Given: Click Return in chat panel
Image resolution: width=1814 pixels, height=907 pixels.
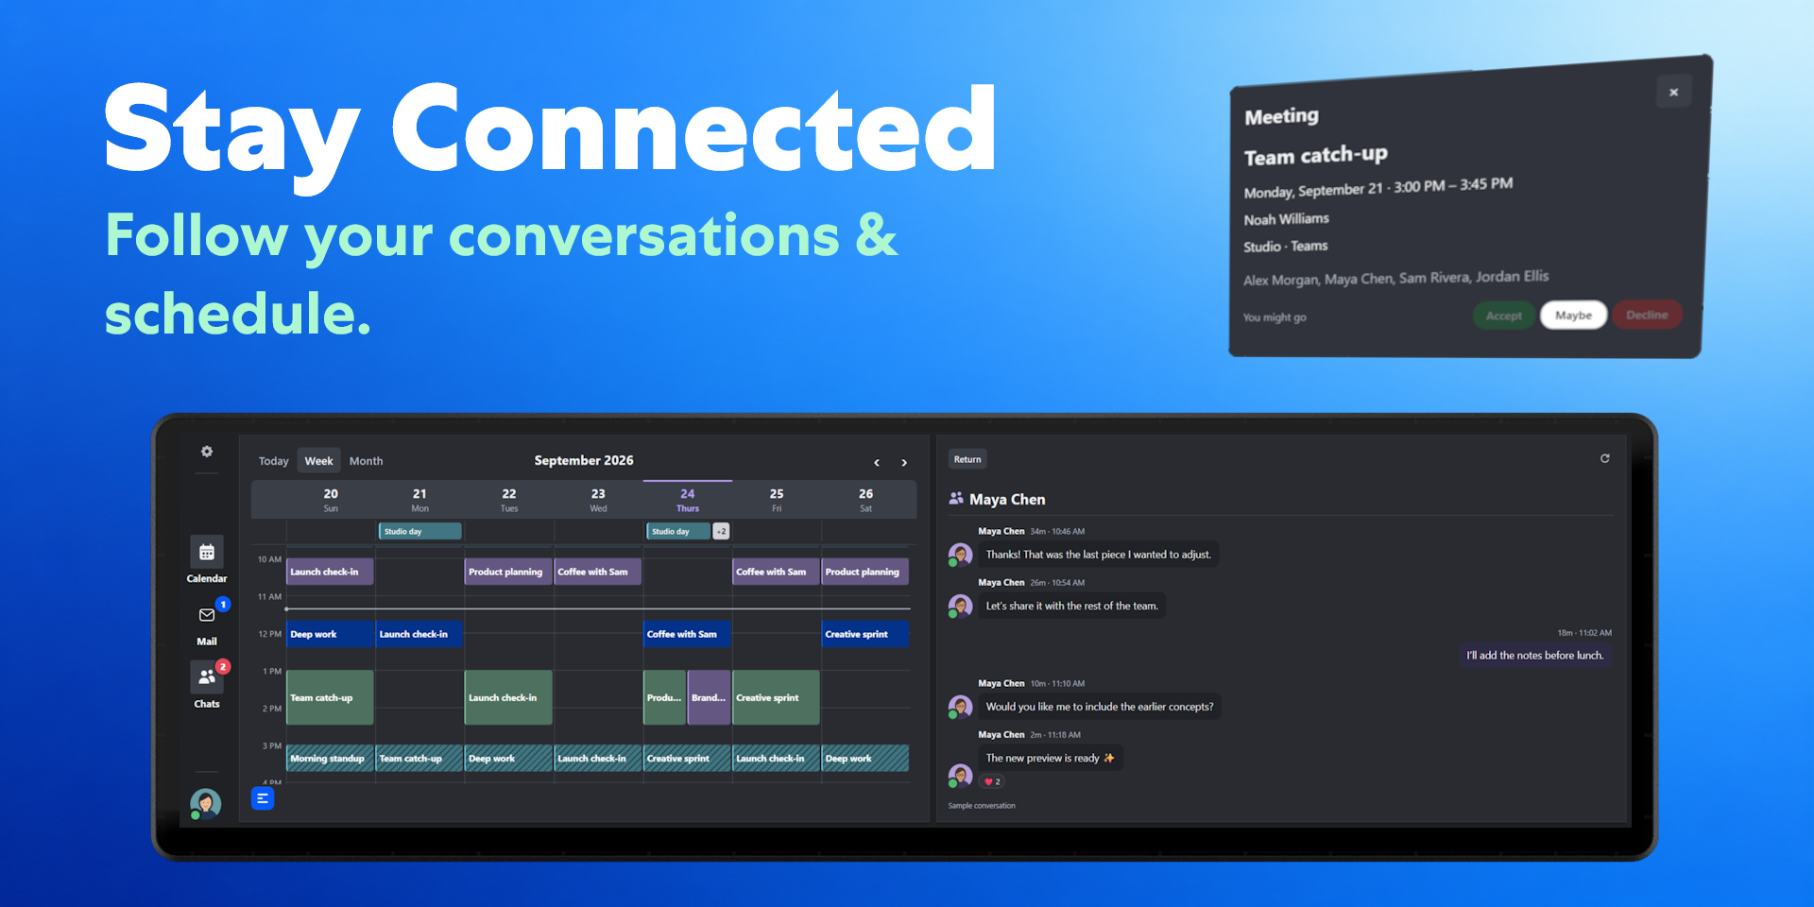Looking at the screenshot, I should 967,459.
